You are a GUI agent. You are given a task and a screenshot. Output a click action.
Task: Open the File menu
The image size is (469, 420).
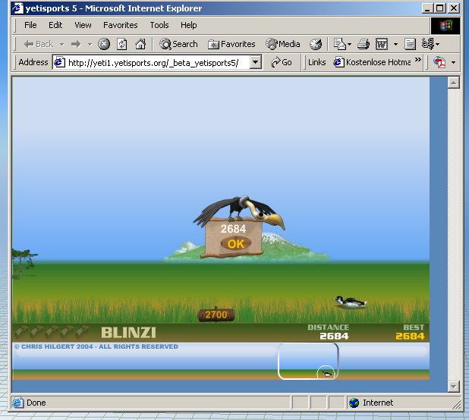[30, 25]
